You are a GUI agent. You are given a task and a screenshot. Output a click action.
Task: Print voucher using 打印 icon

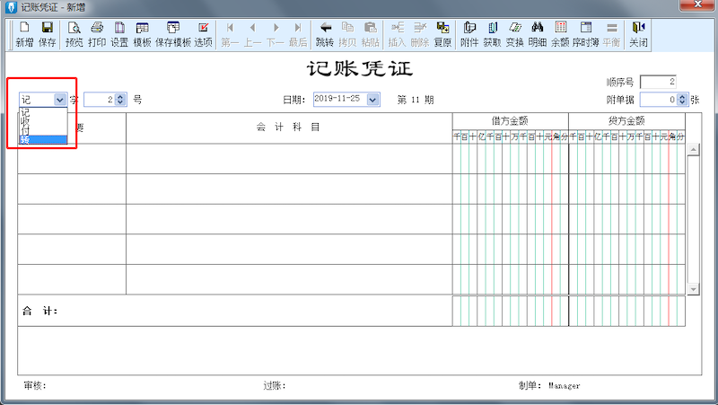[97, 34]
